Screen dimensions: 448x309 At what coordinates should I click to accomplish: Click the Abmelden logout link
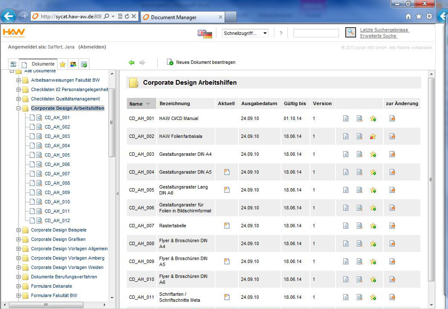click(x=92, y=47)
